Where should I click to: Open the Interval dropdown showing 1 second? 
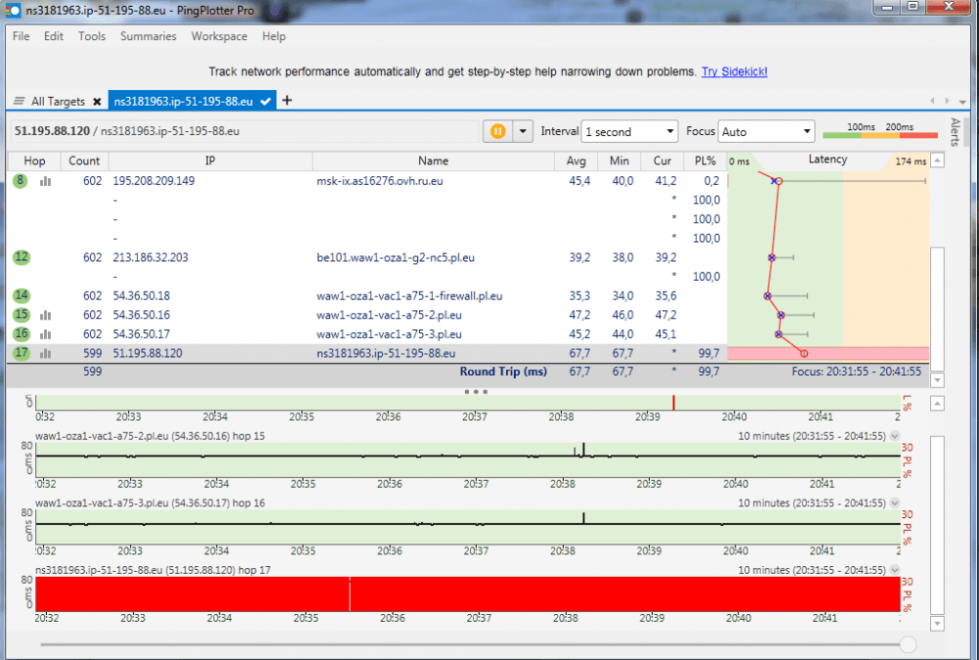tap(629, 131)
